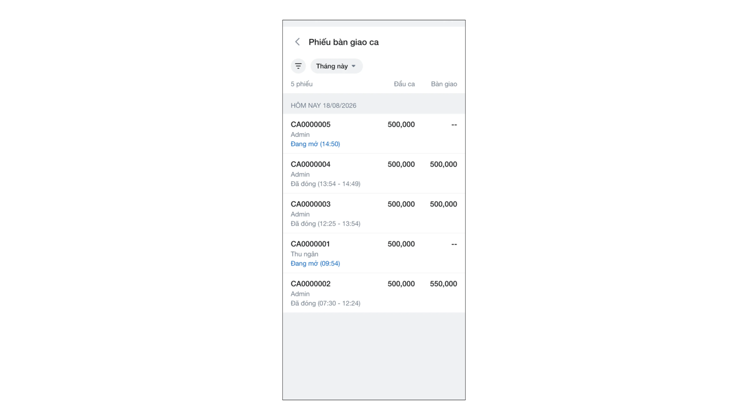Open shift slip CA0000002
This screenshot has width=748, height=420.
374,293
